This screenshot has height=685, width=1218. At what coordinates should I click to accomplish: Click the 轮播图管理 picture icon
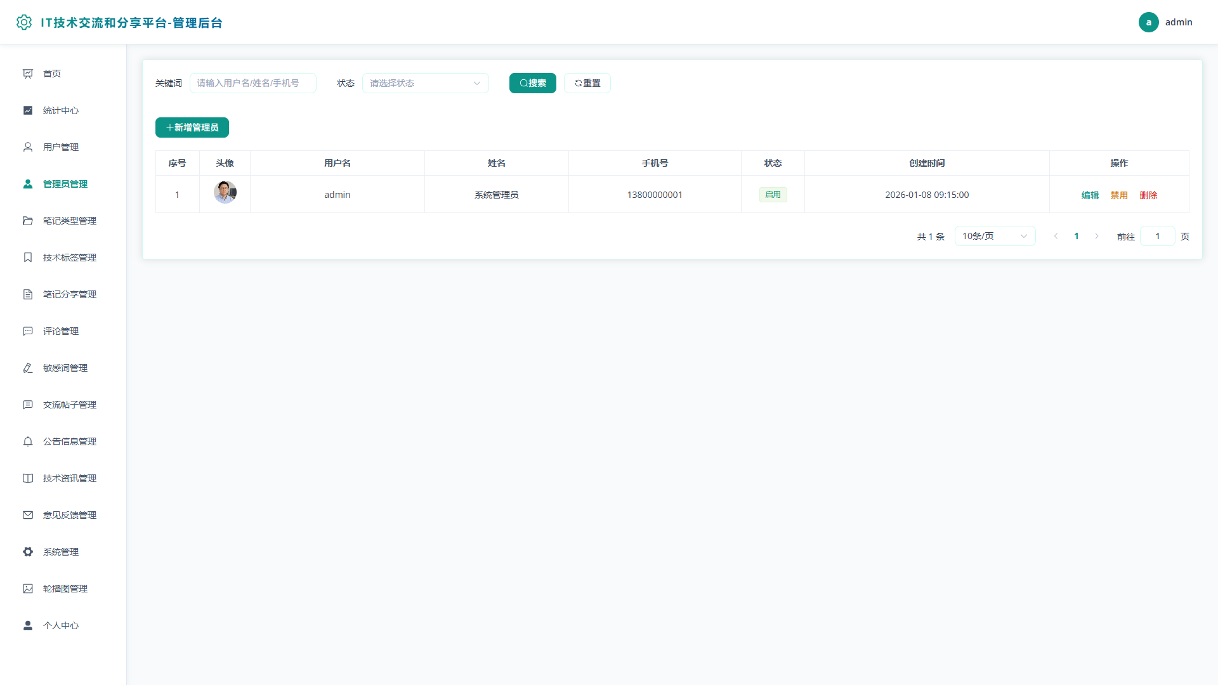click(28, 589)
